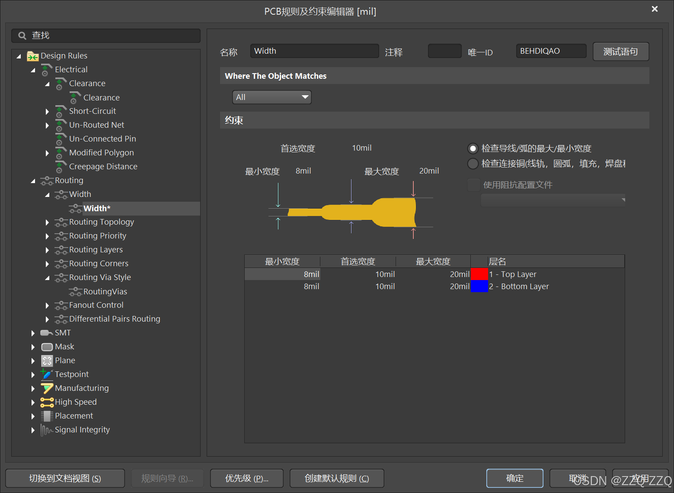Image resolution: width=674 pixels, height=493 pixels.
Task: Click the SMT category icon
Action: click(x=47, y=333)
